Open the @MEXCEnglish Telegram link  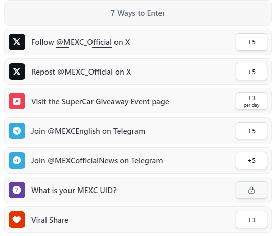tap(74, 131)
